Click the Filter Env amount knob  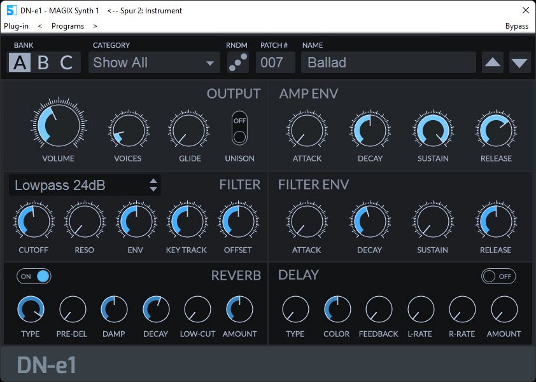pyautogui.click(x=136, y=221)
